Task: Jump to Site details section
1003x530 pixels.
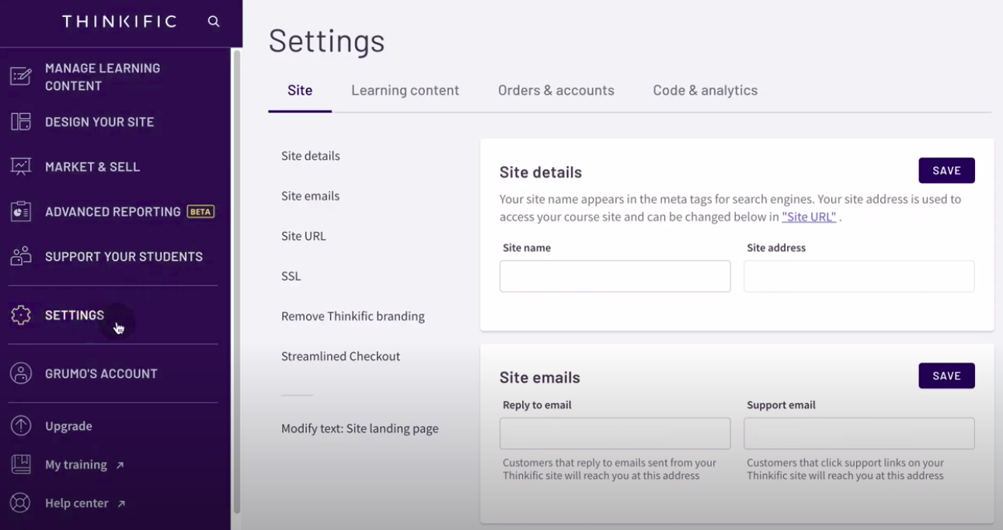Action: tap(311, 155)
